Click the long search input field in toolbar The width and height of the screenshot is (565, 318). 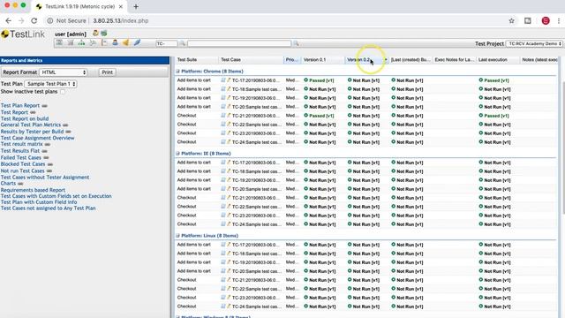click(x=239, y=43)
